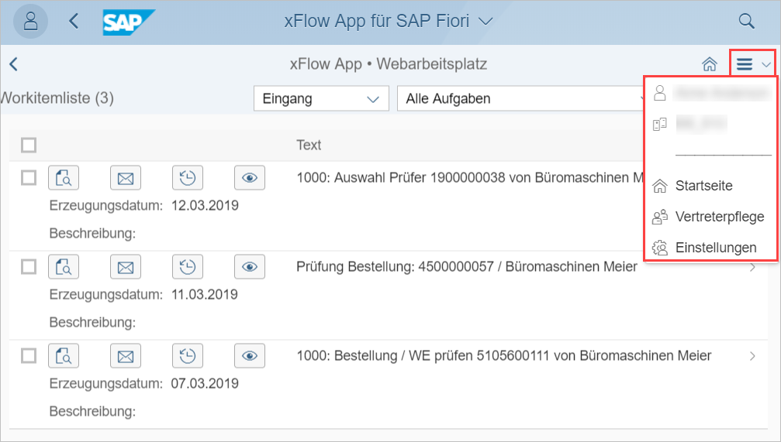Viewport: 781px width, 442px height.
Task: Check the box for Prüfung Bestellung workitem
Action: (29, 267)
